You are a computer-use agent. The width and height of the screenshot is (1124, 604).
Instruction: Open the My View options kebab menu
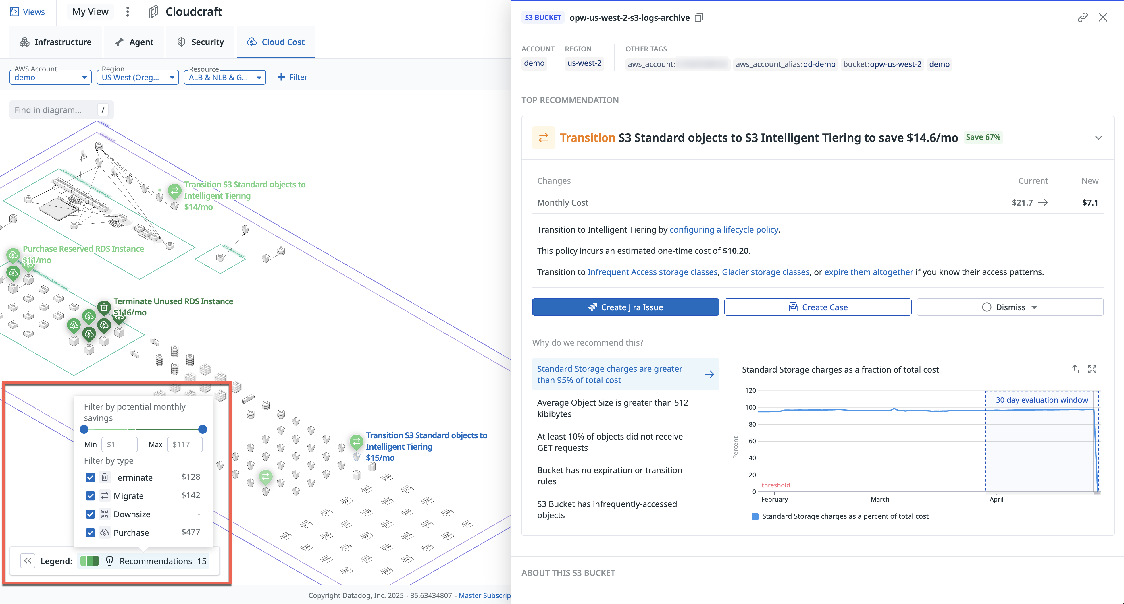pyautogui.click(x=127, y=12)
